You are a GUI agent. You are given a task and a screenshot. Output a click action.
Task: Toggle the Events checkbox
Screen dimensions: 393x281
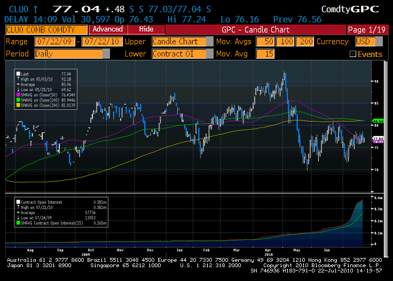pyautogui.click(x=352, y=54)
